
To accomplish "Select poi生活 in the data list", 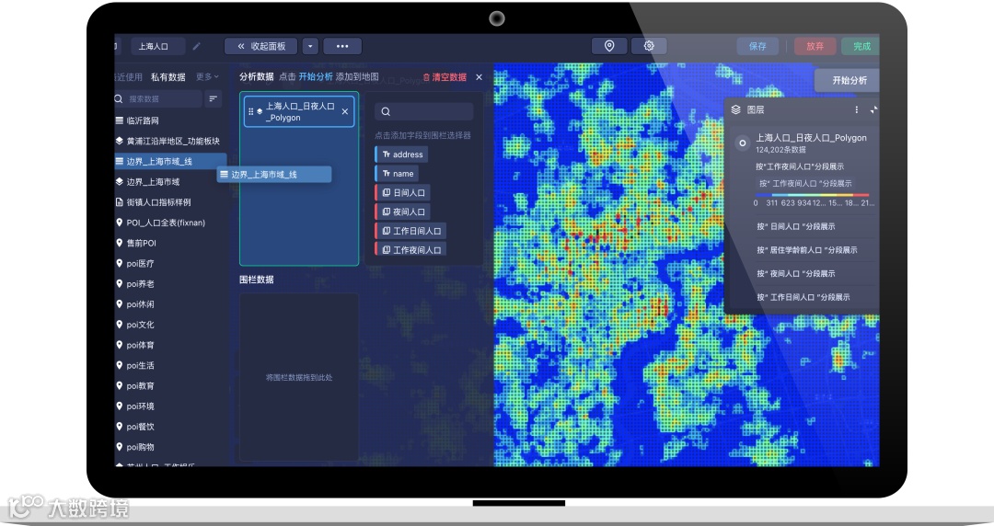I will point(140,365).
